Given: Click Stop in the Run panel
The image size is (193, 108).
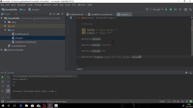Looking at the screenshot, I should click(2, 82).
